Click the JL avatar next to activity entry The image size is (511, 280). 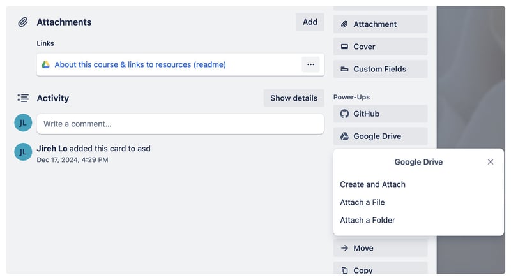point(23,152)
